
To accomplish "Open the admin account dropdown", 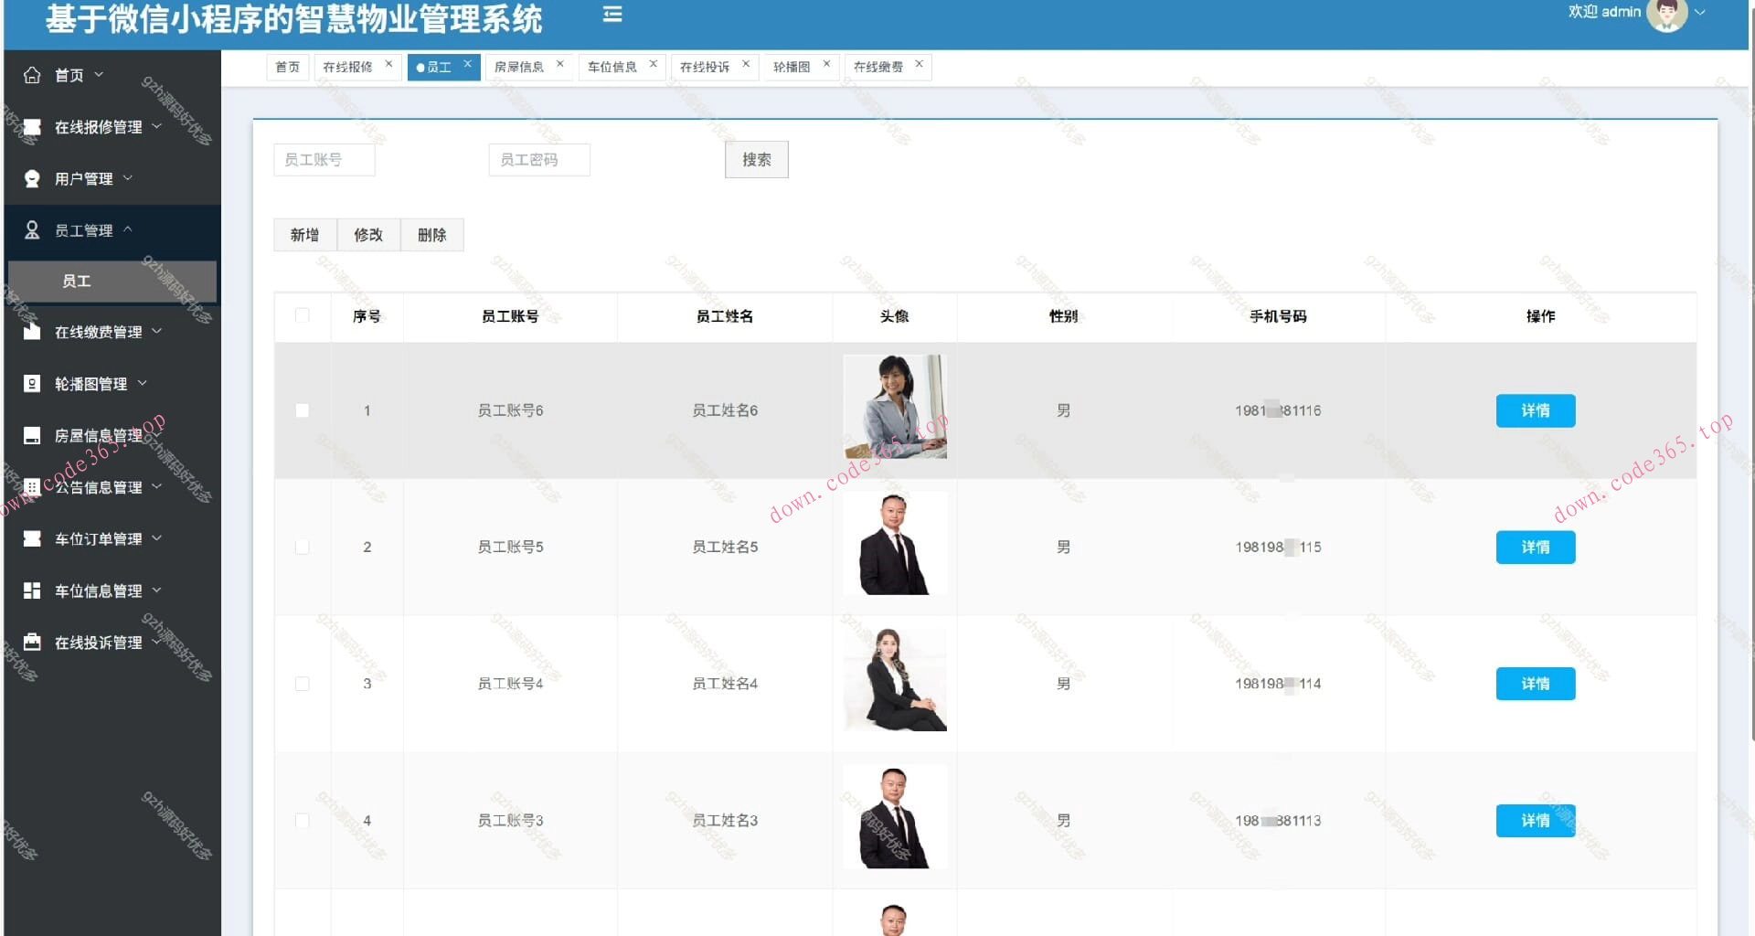I will [1701, 13].
